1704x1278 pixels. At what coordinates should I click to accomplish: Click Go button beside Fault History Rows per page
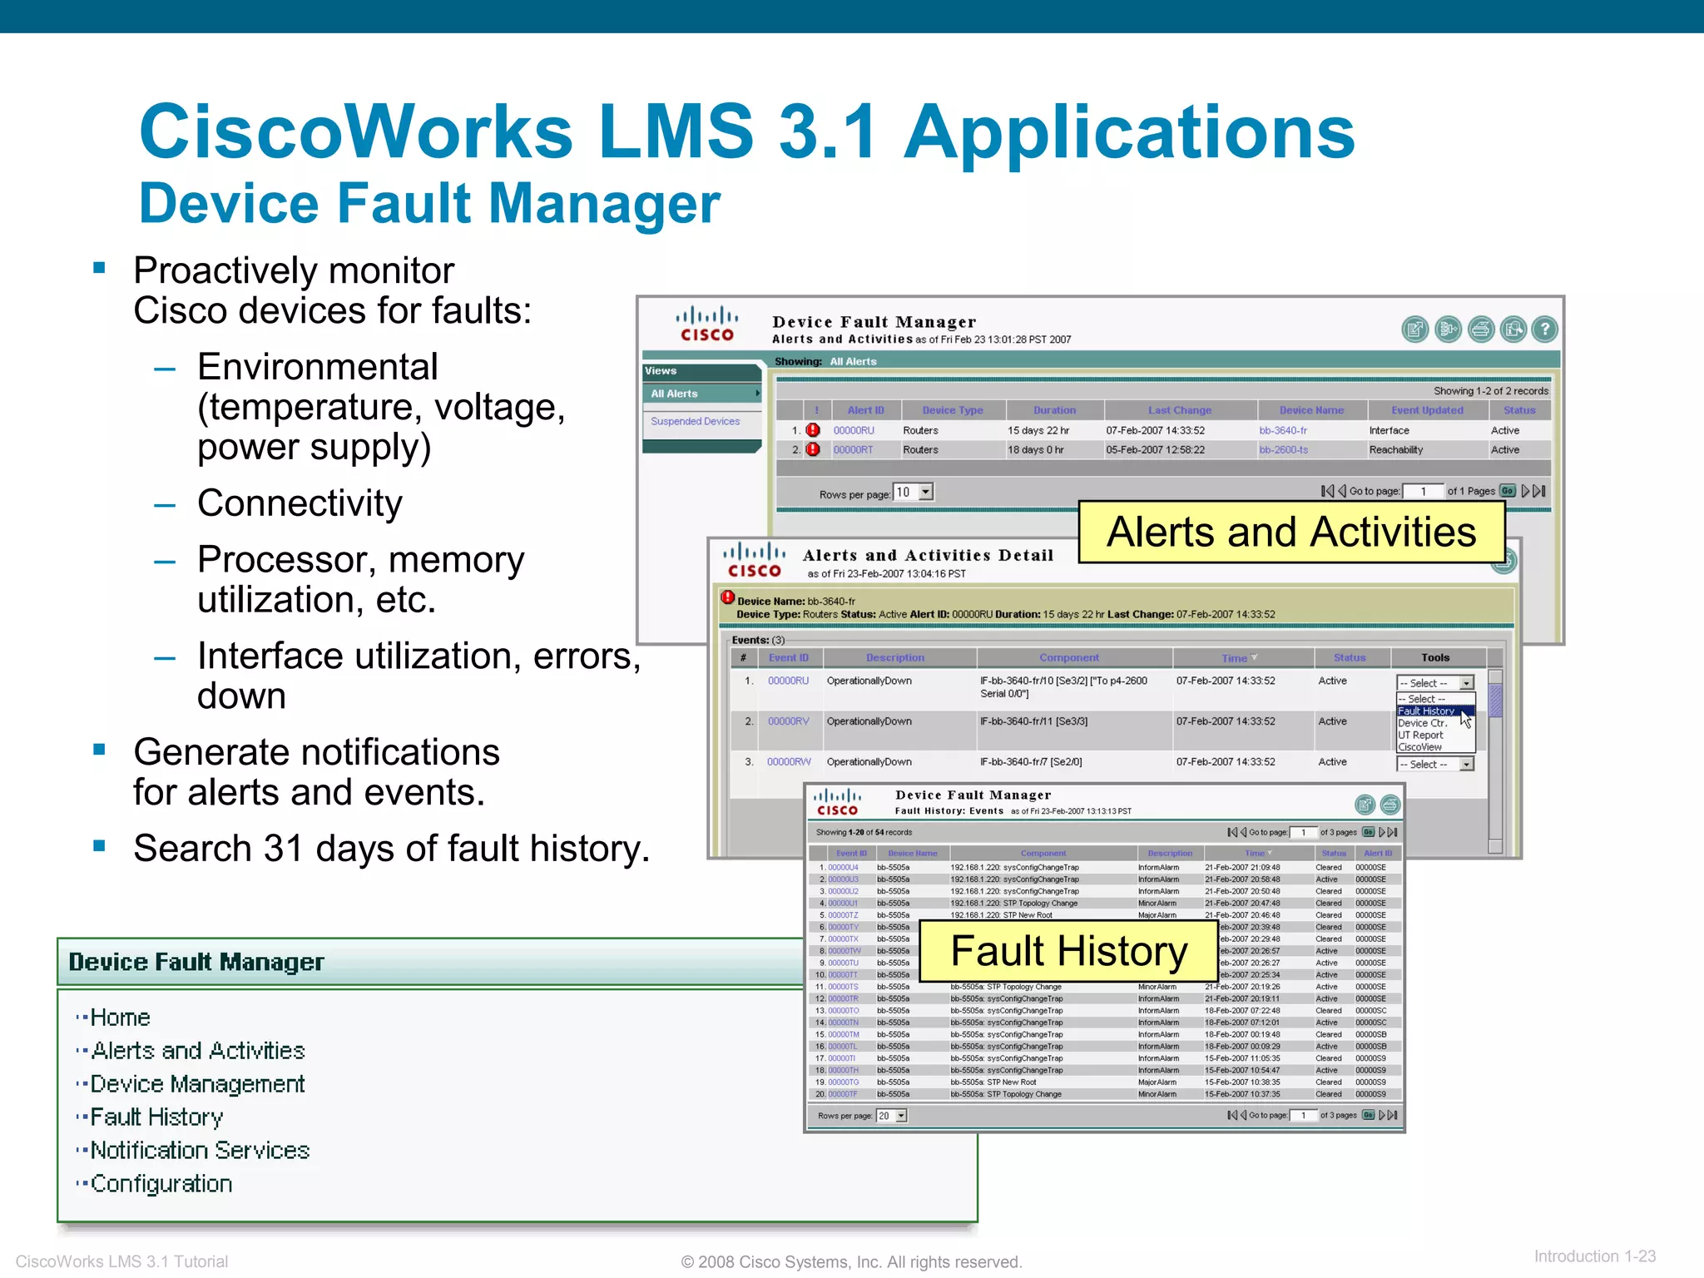pyautogui.click(x=1369, y=1115)
